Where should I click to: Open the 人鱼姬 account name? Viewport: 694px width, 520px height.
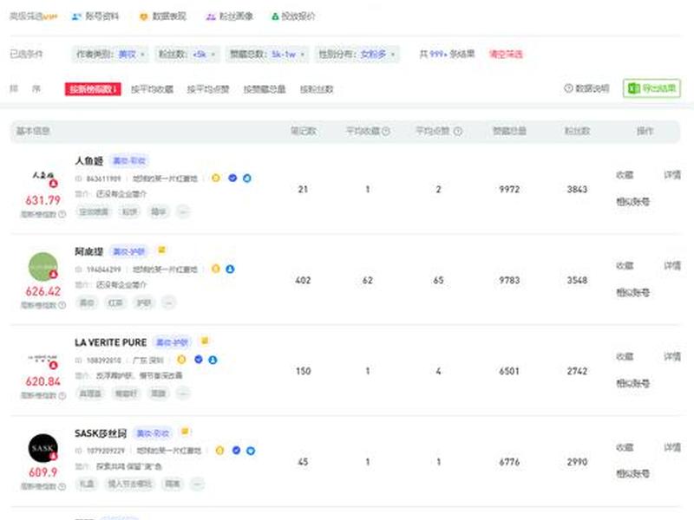pos(89,161)
